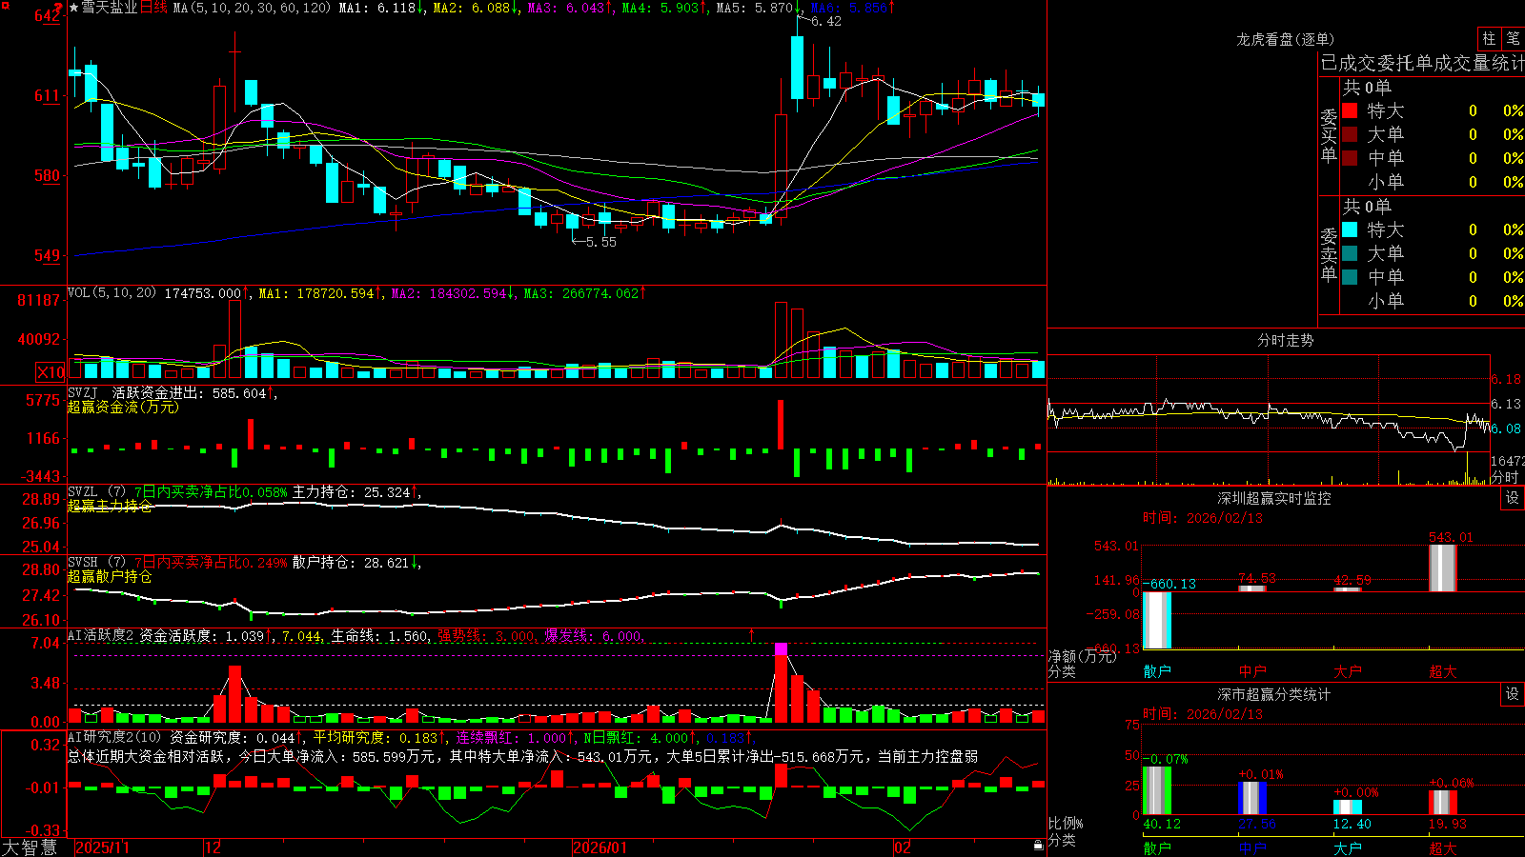The height and width of the screenshot is (857, 1525).
Task: Click 大户 label in 实时监控 chart
Action: 1348,671
